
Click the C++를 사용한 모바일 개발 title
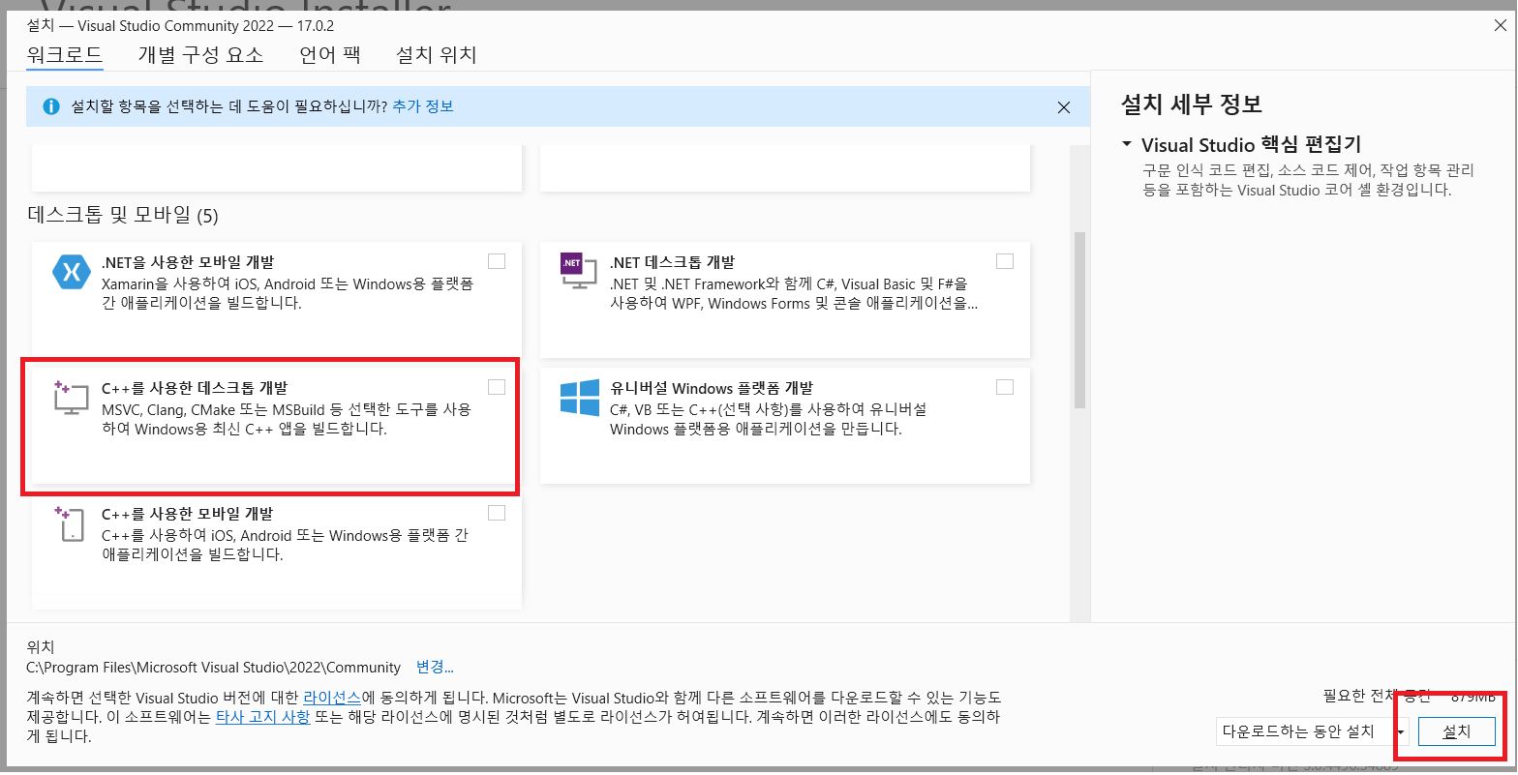point(188,514)
